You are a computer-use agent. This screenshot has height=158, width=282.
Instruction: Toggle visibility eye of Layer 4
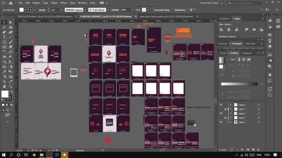pos(221,105)
